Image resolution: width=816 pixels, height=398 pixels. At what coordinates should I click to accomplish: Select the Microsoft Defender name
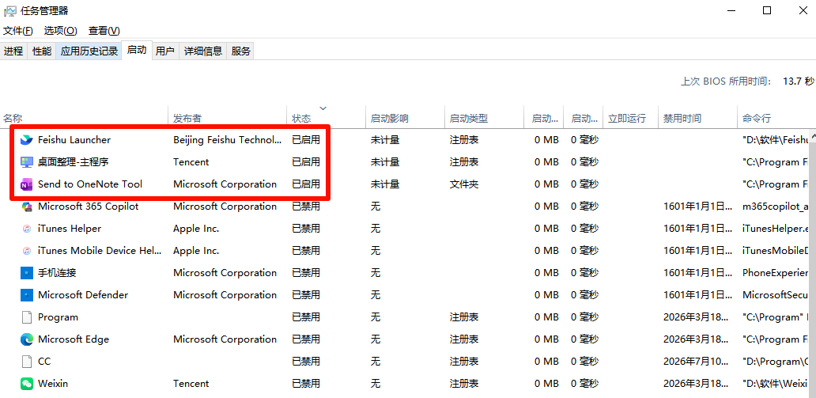[83, 295]
